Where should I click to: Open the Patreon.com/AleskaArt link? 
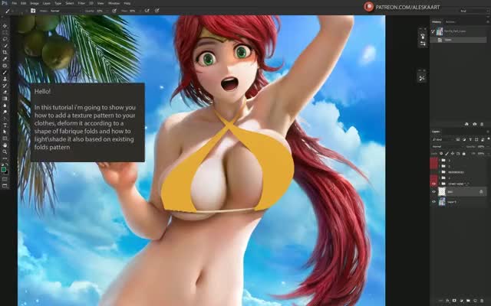pyautogui.click(x=407, y=7)
